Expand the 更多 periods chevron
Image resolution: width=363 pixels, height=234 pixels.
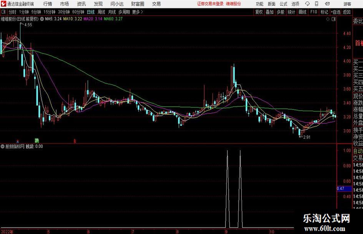[138, 12]
